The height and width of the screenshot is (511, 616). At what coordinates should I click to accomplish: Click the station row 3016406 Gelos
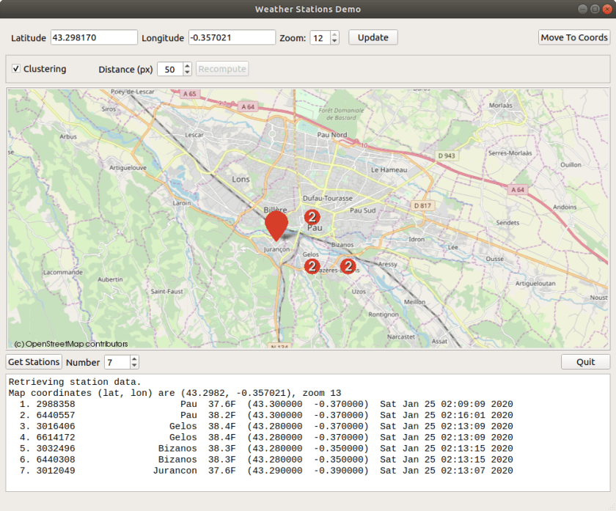pyautogui.click(x=266, y=426)
